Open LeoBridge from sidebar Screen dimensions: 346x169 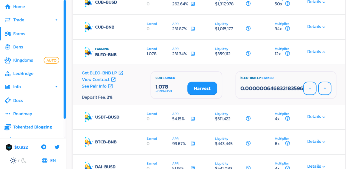[x=23, y=73]
